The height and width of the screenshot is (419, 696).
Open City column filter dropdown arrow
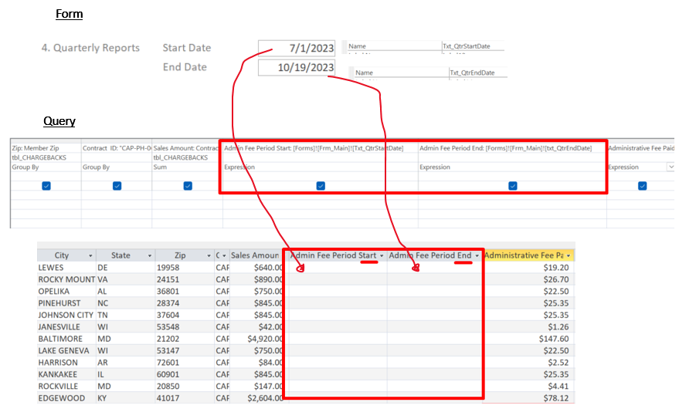click(x=90, y=256)
